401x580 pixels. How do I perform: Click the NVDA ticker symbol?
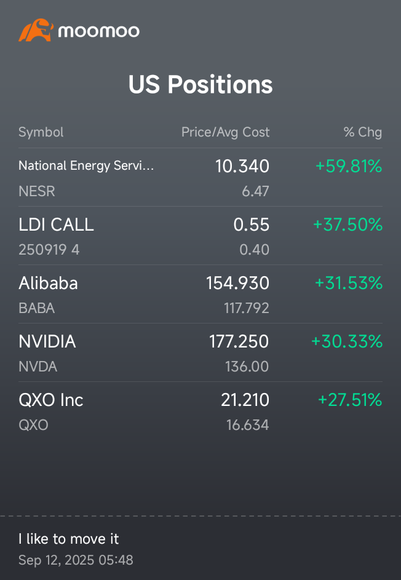pyautogui.click(x=38, y=367)
